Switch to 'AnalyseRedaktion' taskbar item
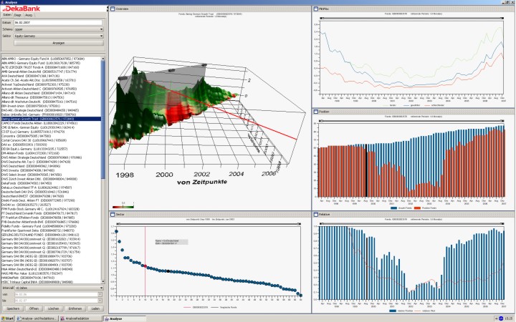The height and width of the screenshot is (322, 516). (81, 318)
